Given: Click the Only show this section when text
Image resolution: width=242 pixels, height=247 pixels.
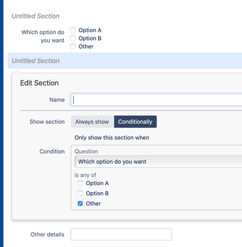Looking at the screenshot, I should click(x=112, y=138).
